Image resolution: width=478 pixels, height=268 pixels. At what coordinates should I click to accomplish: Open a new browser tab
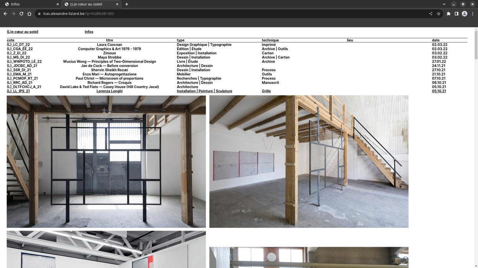[127, 4]
